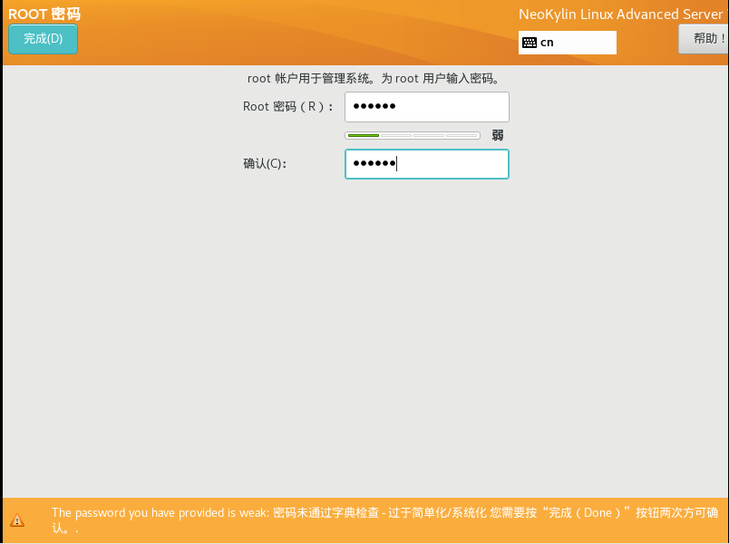Click the password strength bar
This screenshot has height=544, width=729.
tap(413, 136)
